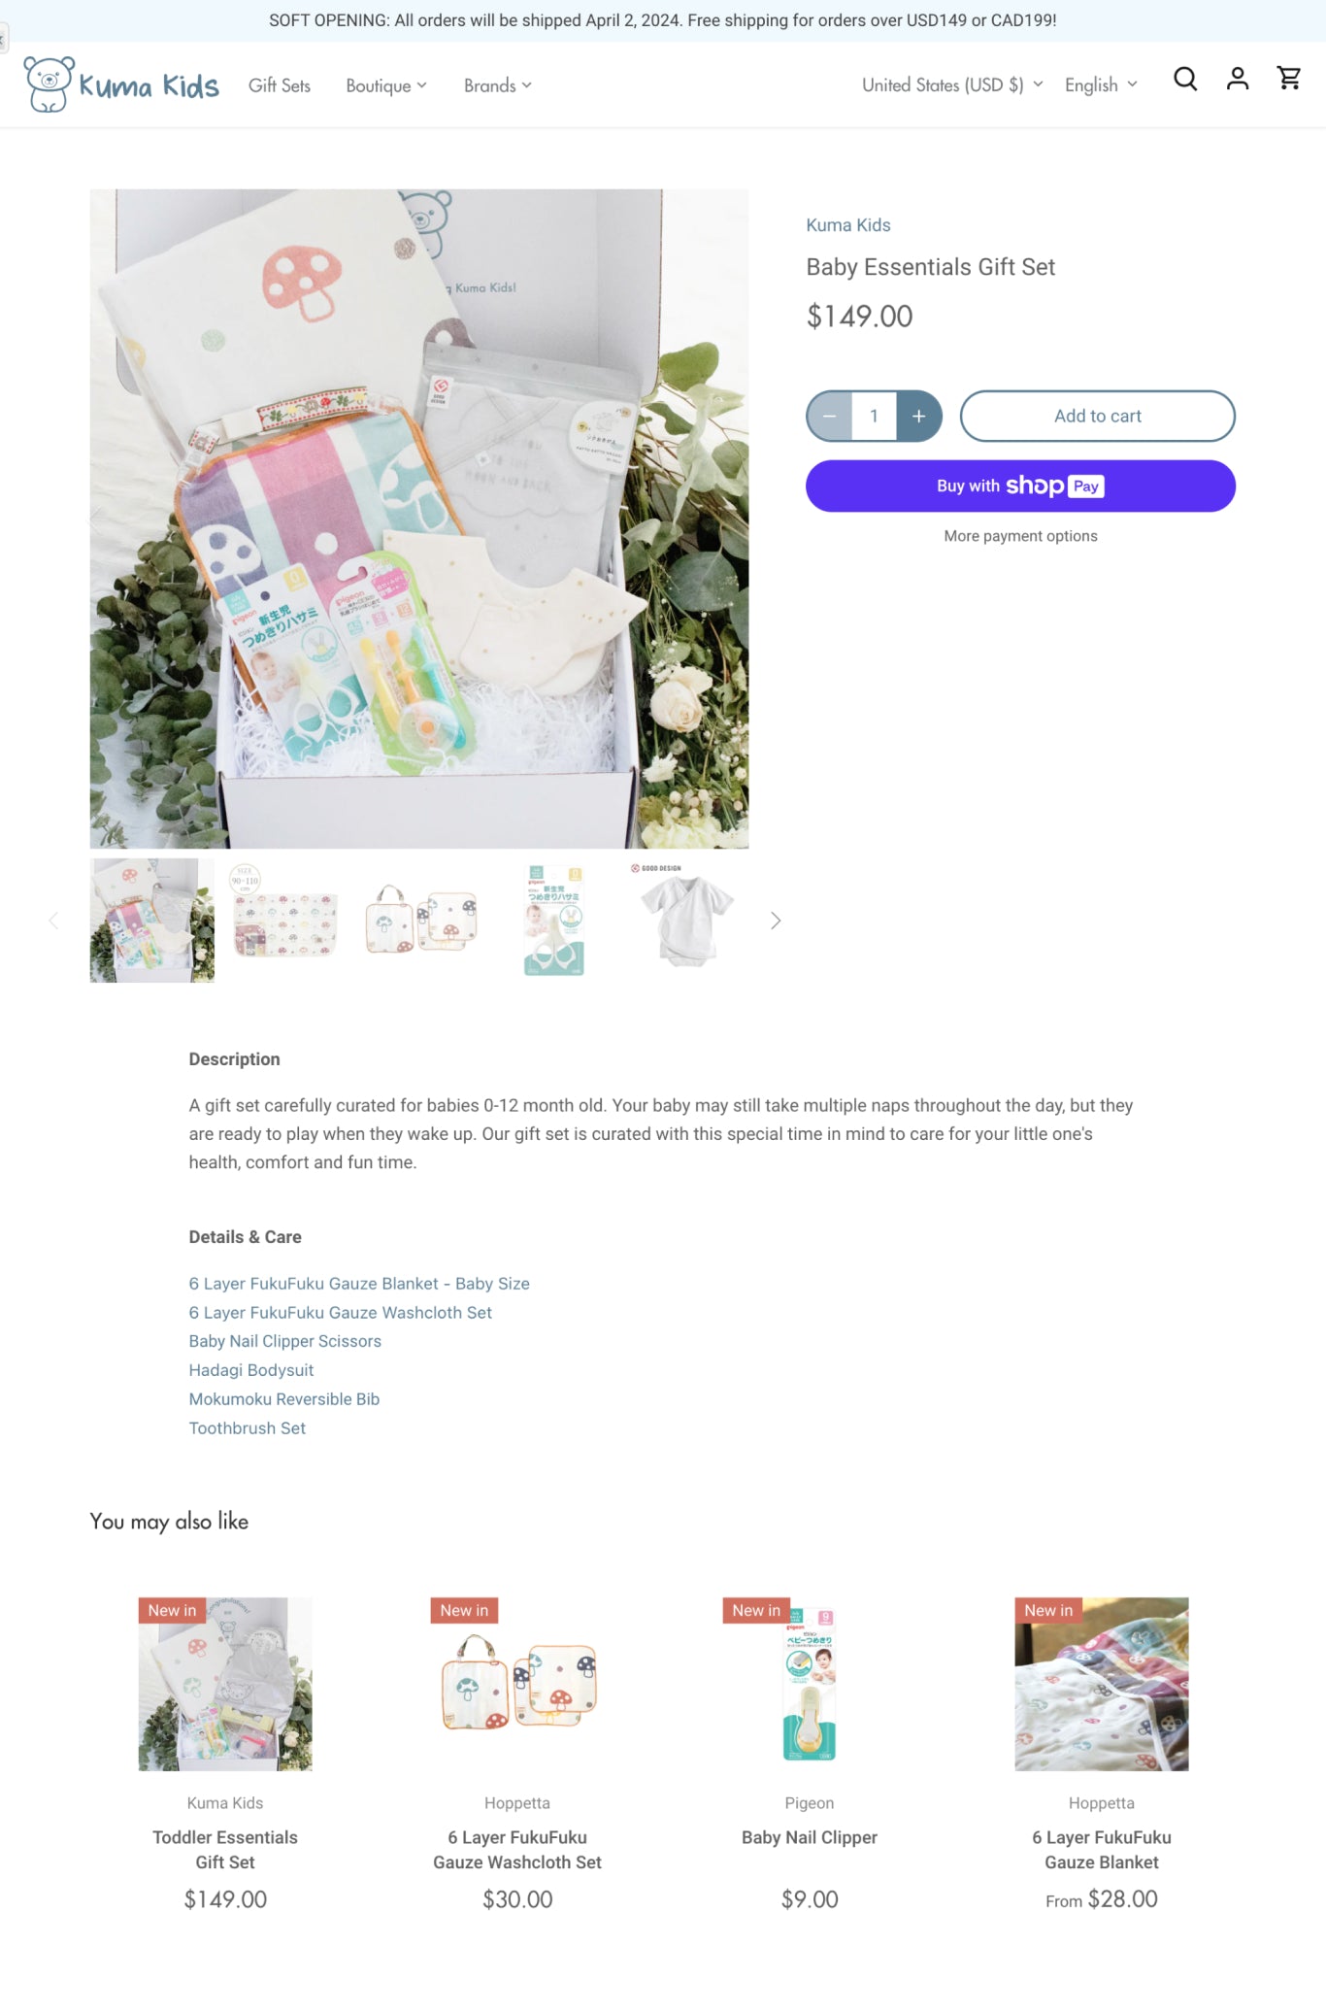The image size is (1326, 2012).
Task: Buy with Shop Pay
Action: point(1020,486)
